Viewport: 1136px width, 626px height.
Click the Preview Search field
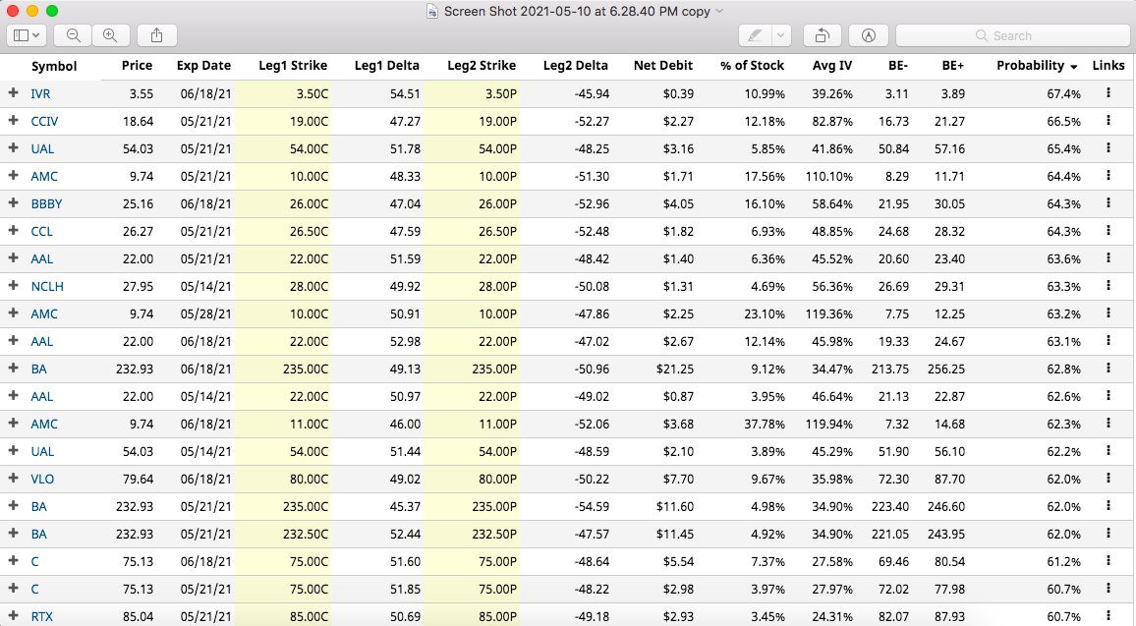coord(1013,35)
